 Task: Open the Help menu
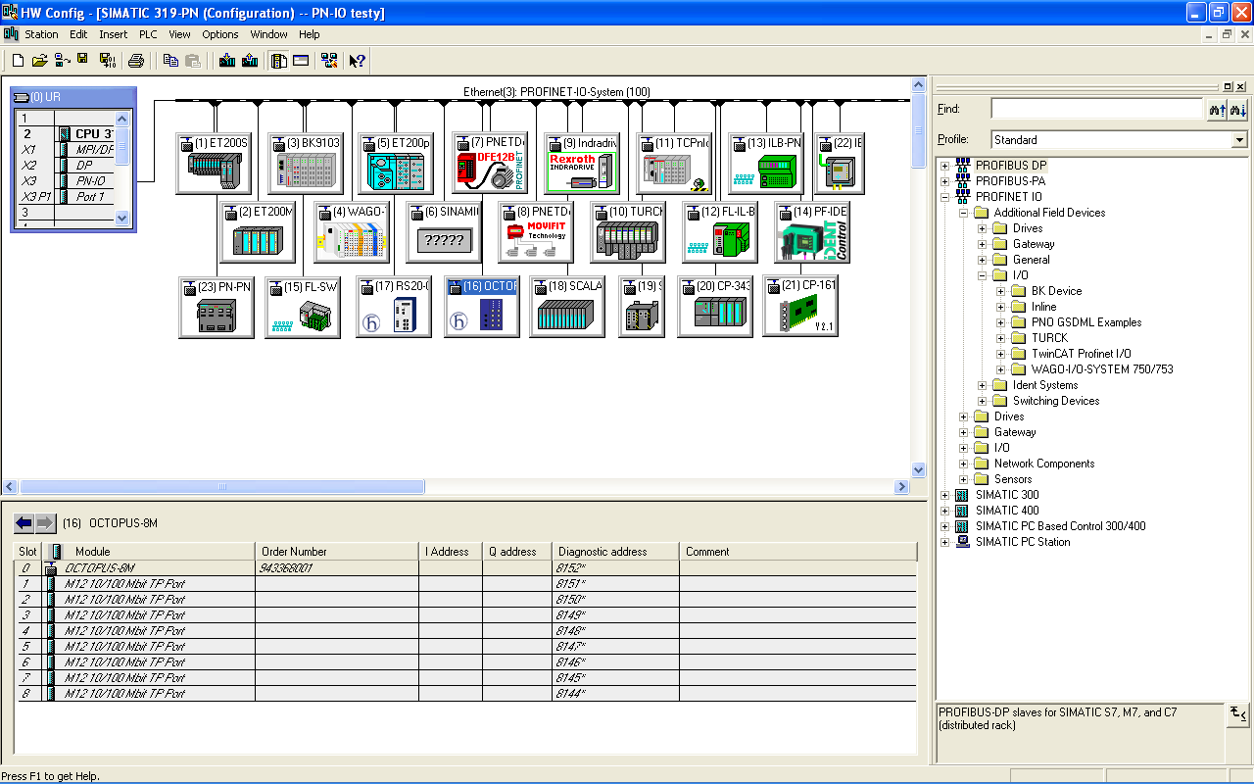point(310,34)
